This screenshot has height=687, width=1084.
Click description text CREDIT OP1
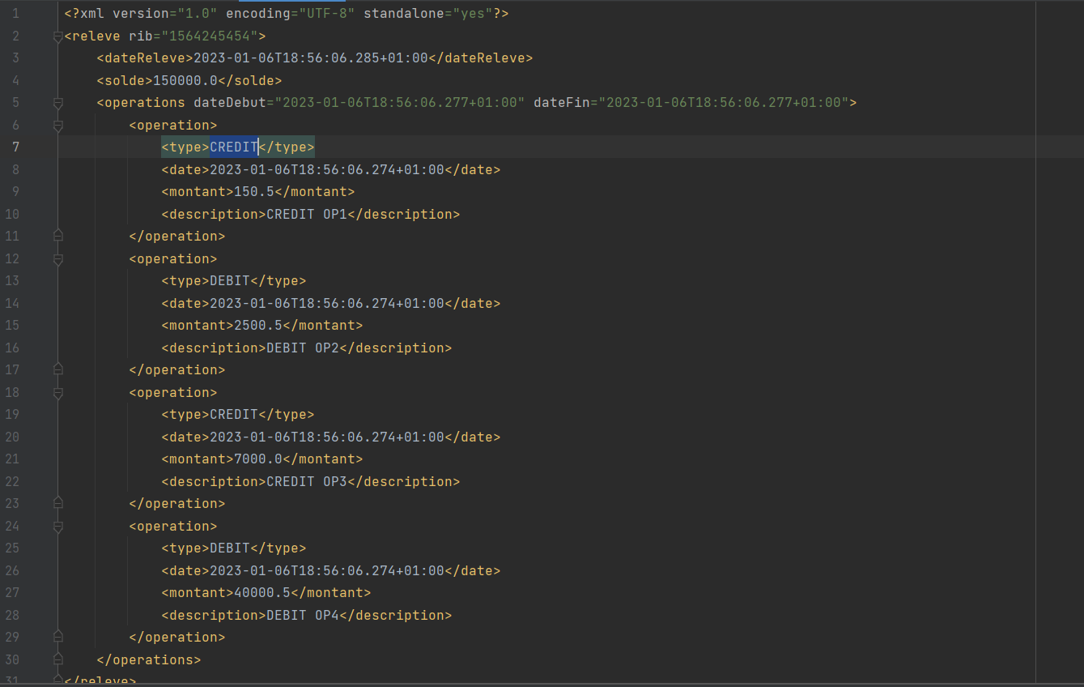tap(307, 214)
